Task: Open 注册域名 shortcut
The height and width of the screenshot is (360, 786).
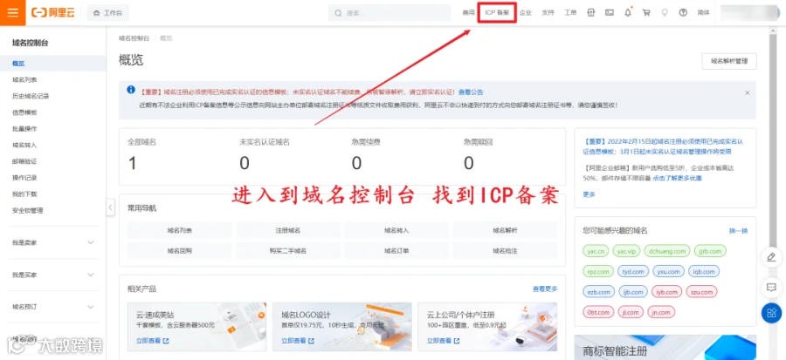Action: click(x=288, y=230)
